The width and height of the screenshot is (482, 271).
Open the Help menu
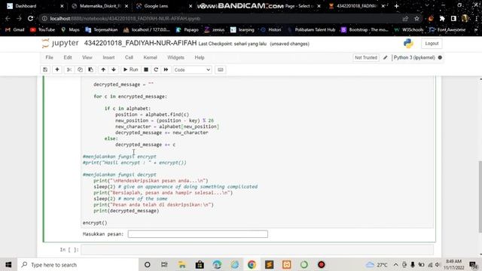199,57
